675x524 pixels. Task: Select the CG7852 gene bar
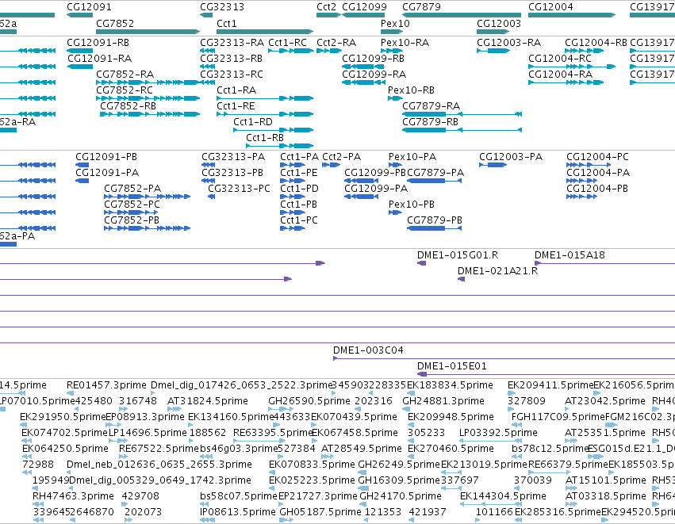click(x=148, y=32)
